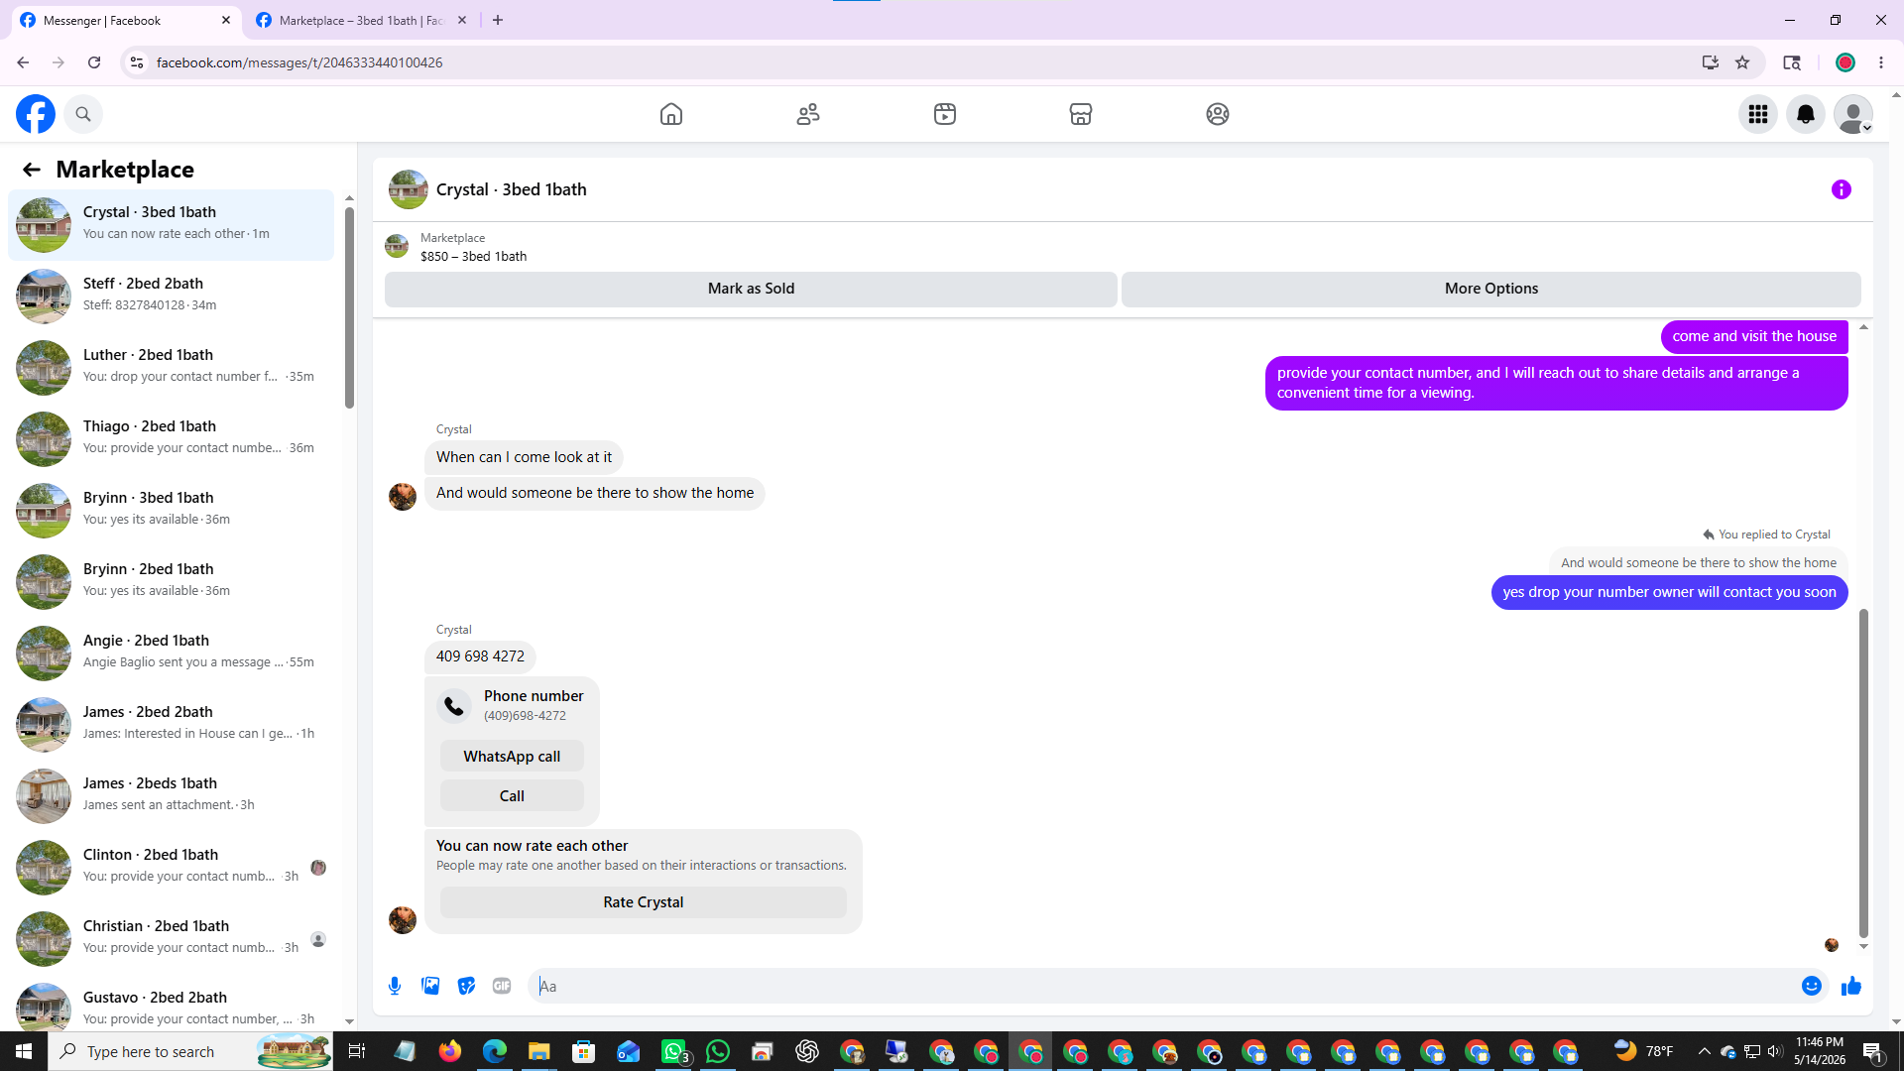Open the Windows Start menu
This screenshot has height=1071, width=1904.
[x=24, y=1051]
